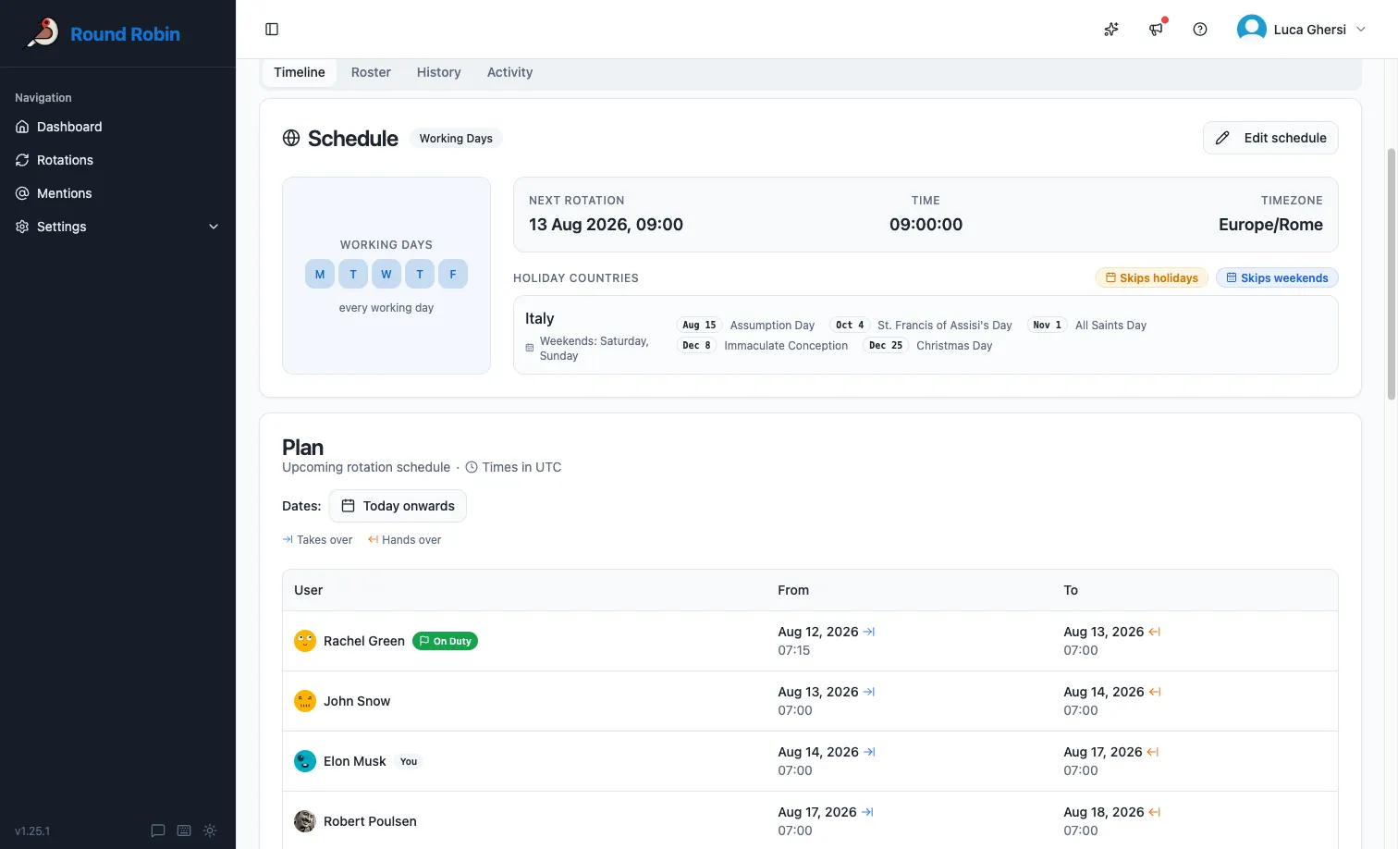Click hands-over arrow next to Aug 13, 2026 To
This screenshot has height=849, width=1398.
[x=1155, y=632]
